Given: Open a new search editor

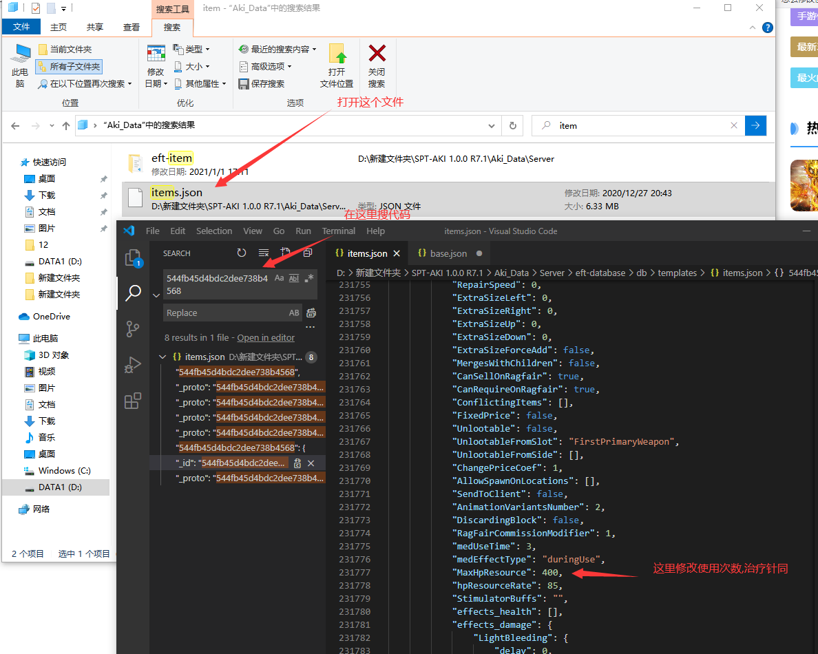Looking at the screenshot, I should pyautogui.click(x=285, y=253).
